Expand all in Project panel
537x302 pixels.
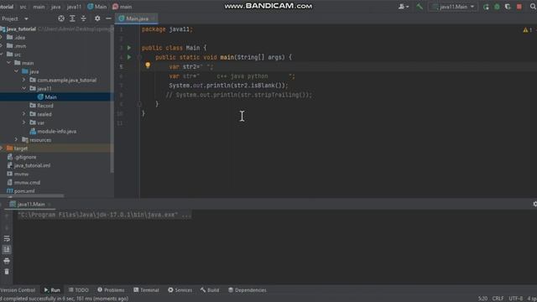point(72,18)
